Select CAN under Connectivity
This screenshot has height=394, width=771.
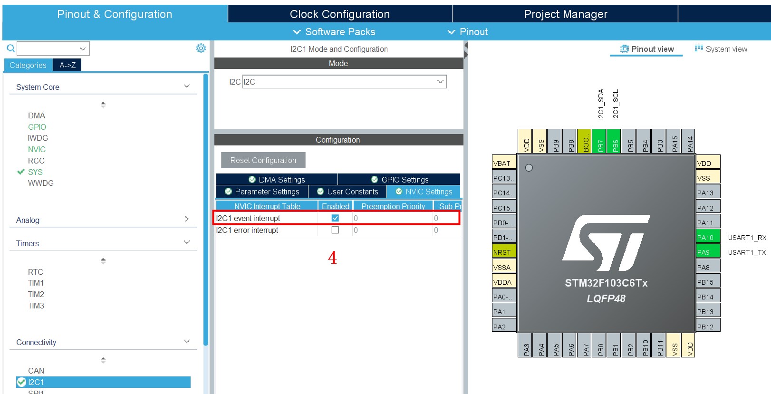36,371
